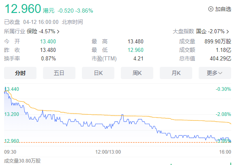
Task: Click 最高 value 13.480
Action: [135, 41]
